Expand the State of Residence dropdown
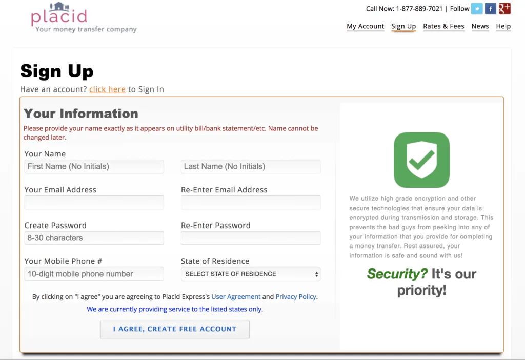Viewport: 525px width, 360px height. tap(251, 274)
